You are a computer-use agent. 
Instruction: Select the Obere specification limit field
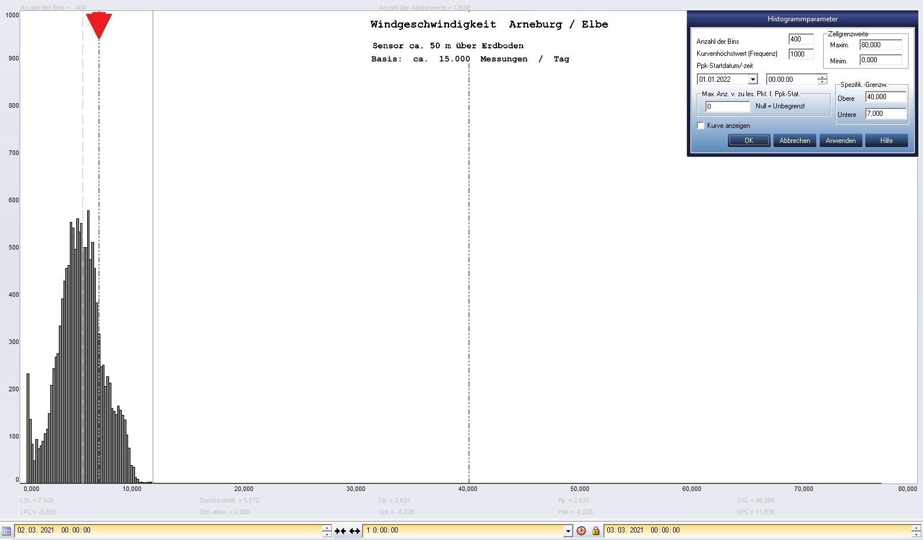point(885,97)
